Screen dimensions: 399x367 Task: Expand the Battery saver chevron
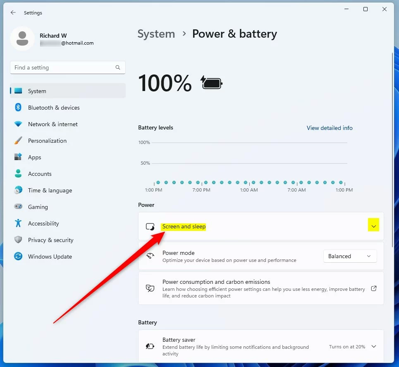373,346
